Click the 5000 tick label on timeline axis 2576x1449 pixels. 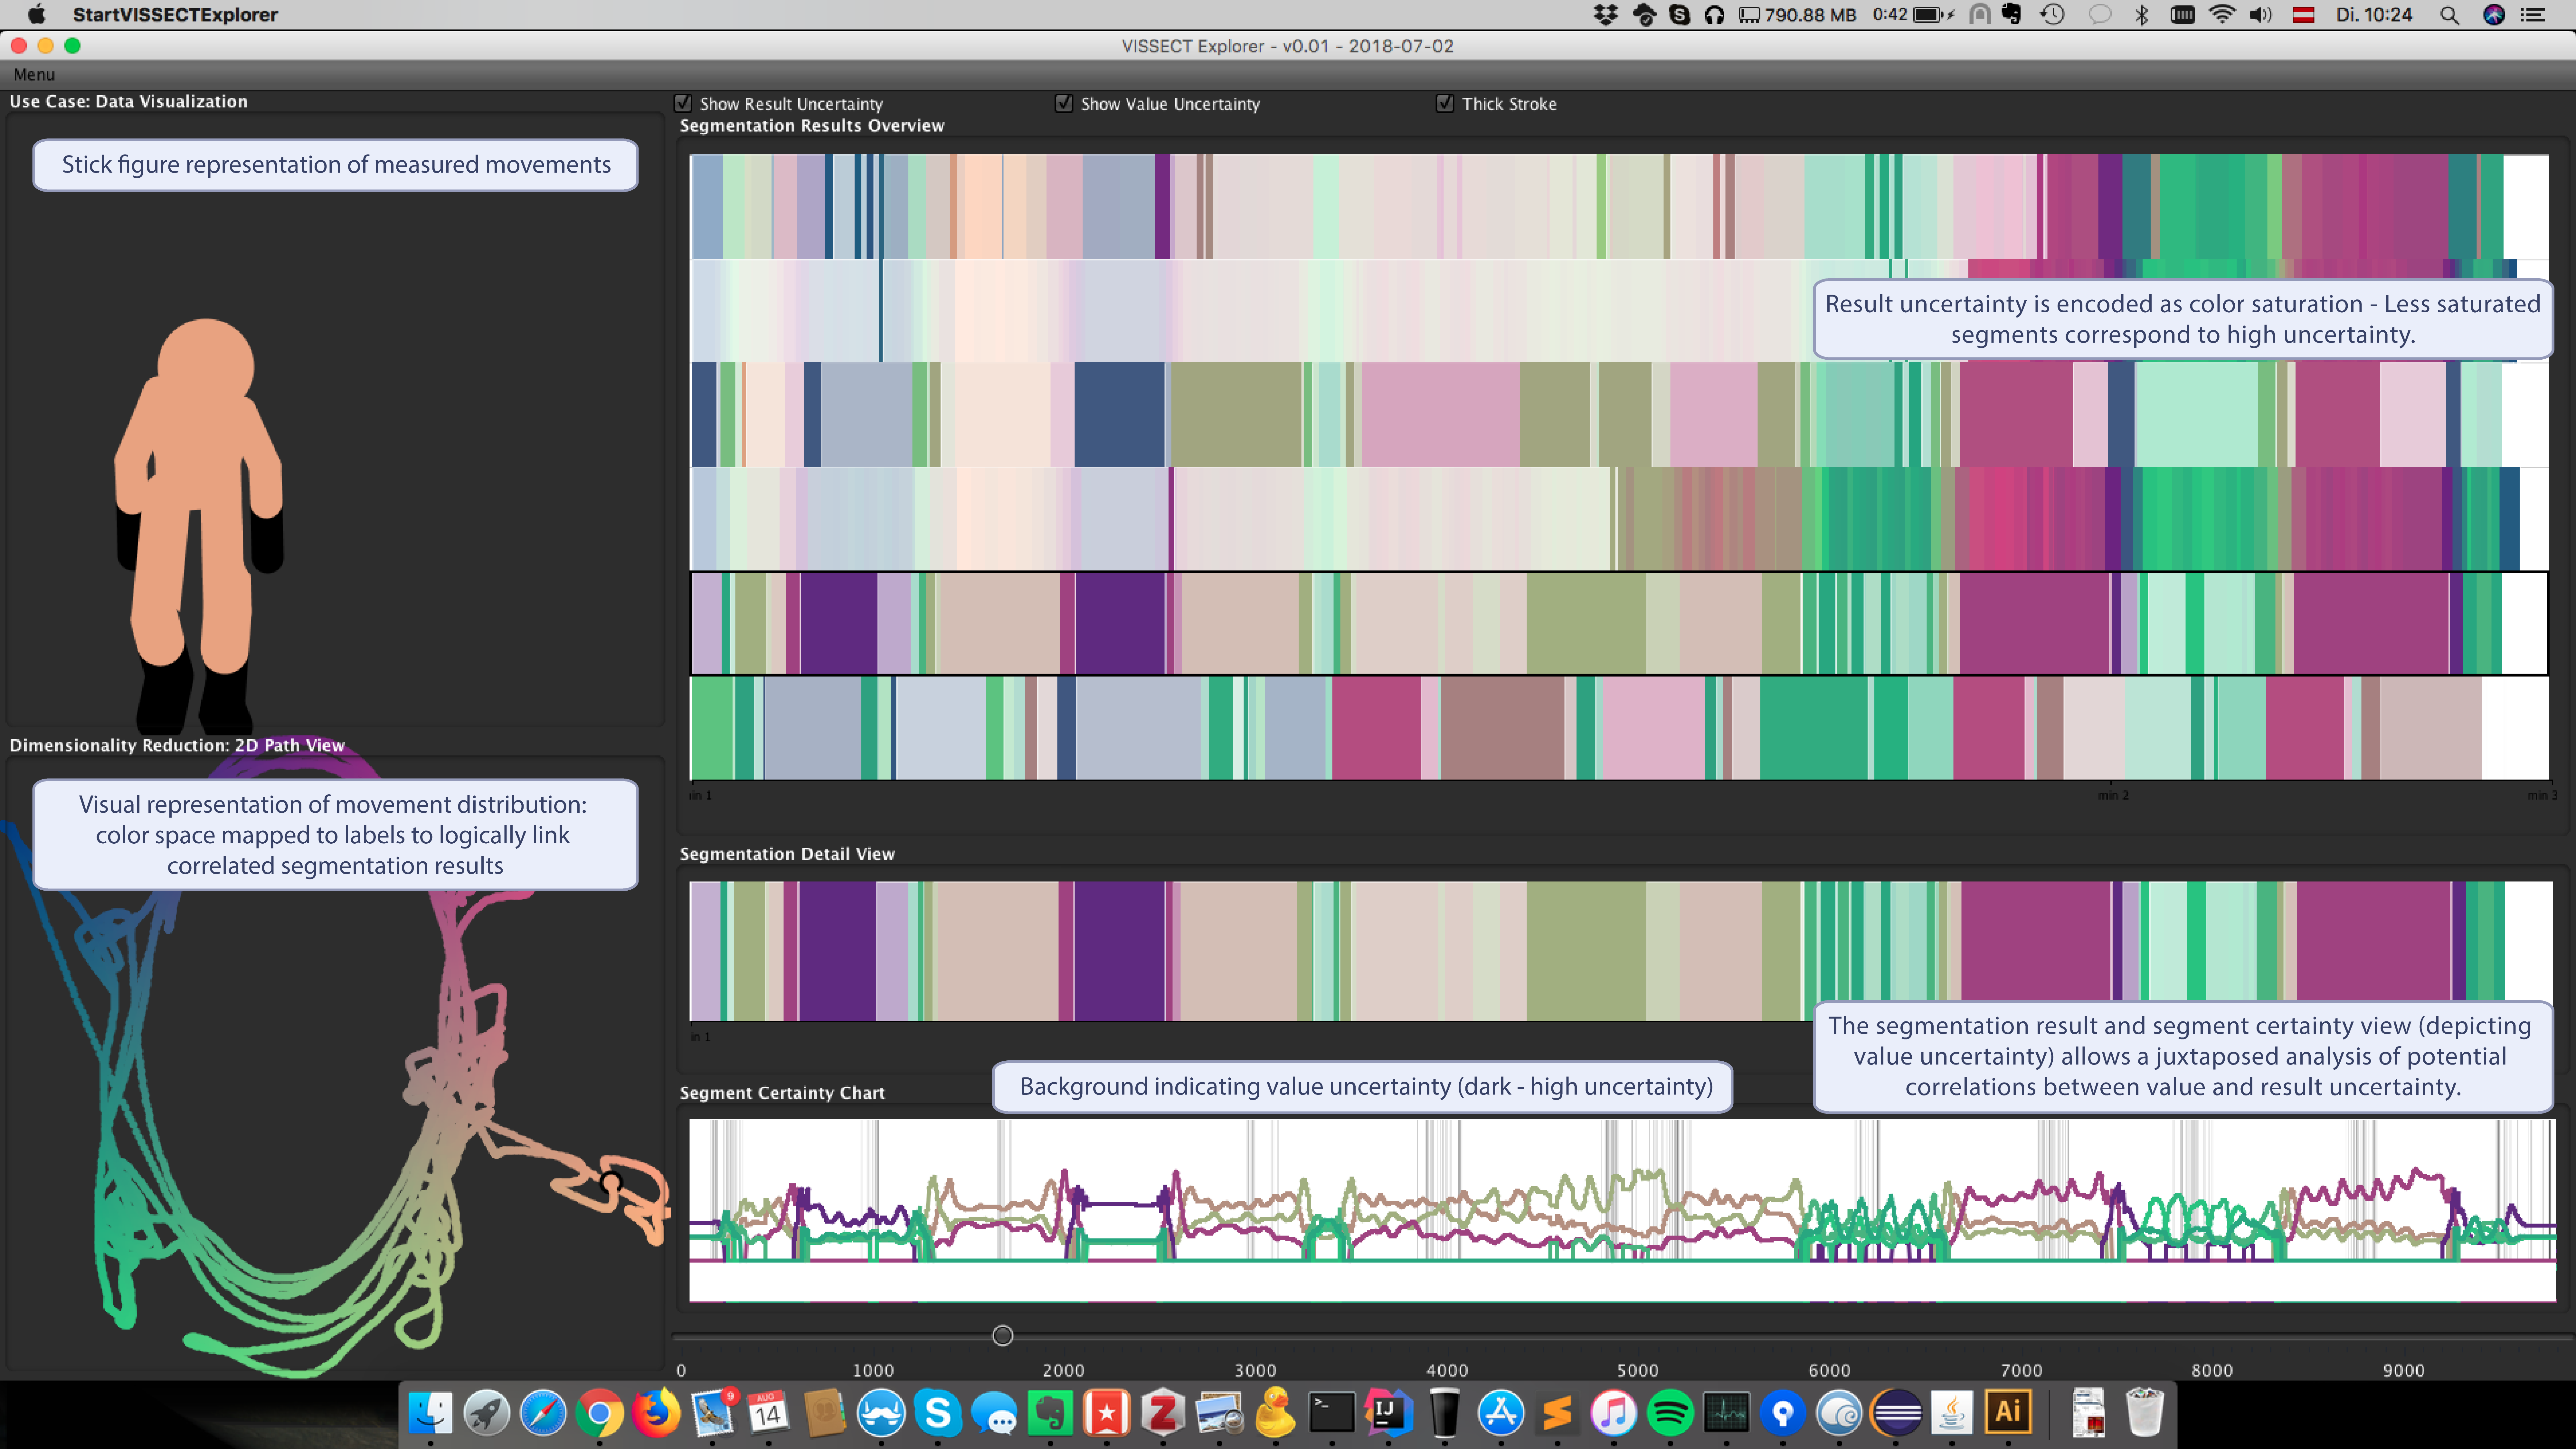[1638, 1371]
